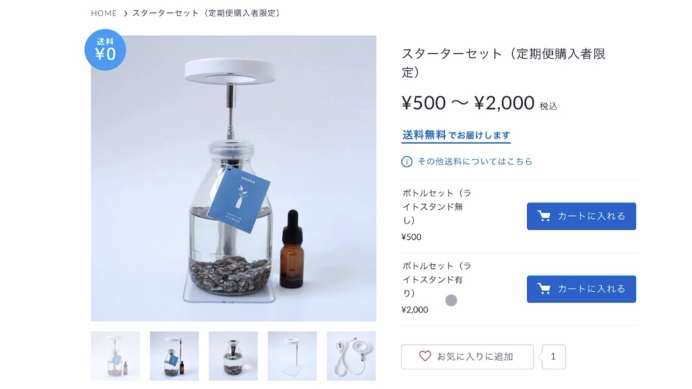
Task: Open the その他送料についてはこちら link
Action: click(475, 161)
